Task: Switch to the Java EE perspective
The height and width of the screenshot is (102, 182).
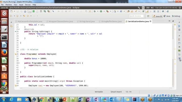Action: point(158,16)
